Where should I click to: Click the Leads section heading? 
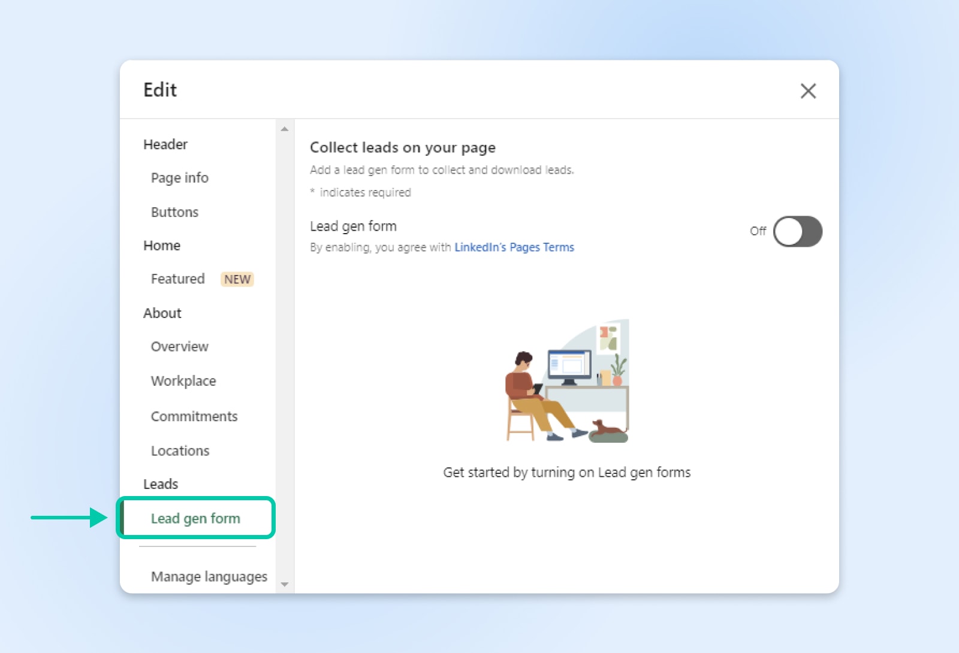[160, 484]
